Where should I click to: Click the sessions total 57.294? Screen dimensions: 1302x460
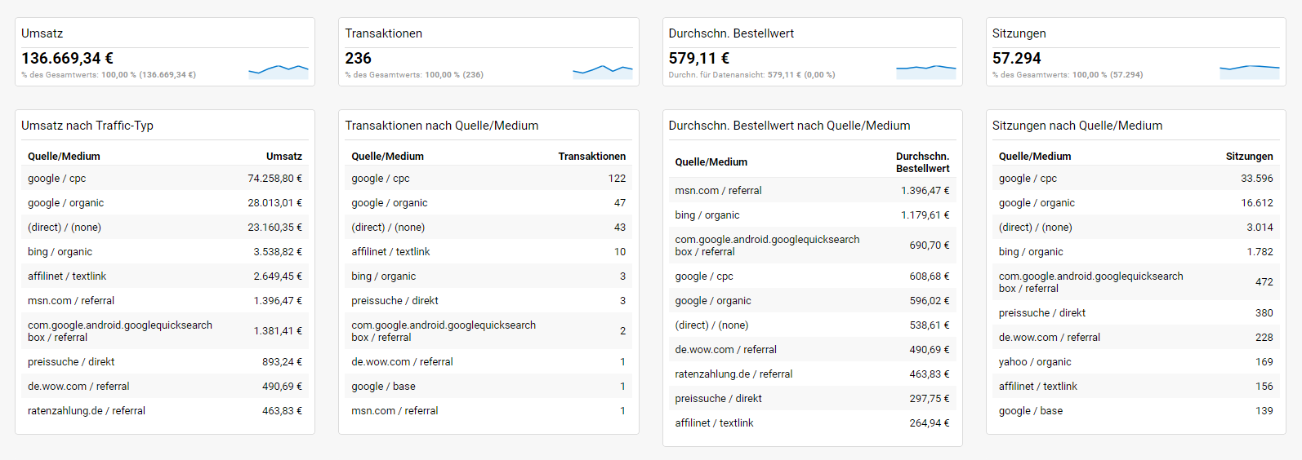pyautogui.click(x=1017, y=59)
